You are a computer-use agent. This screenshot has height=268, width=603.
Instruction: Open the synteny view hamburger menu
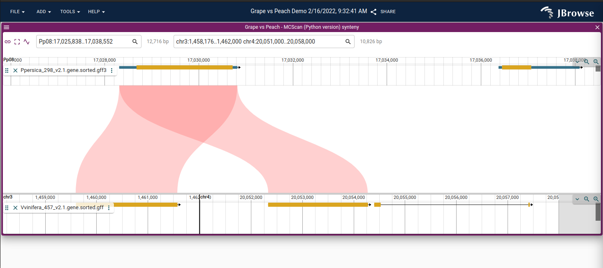tap(6, 27)
